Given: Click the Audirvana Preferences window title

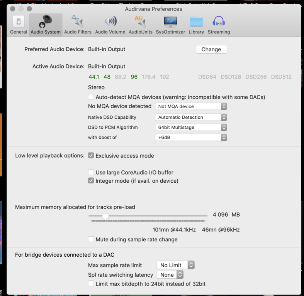Looking at the screenshot, I should point(154,9).
